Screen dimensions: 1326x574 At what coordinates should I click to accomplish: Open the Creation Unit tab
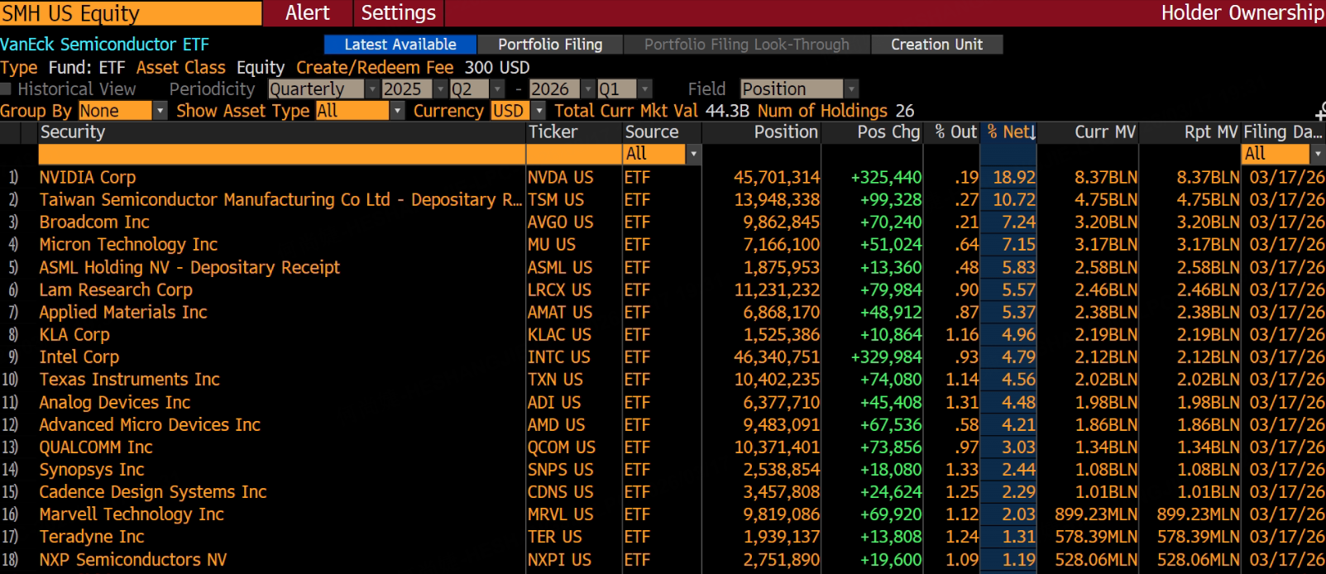click(x=936, y=45)
